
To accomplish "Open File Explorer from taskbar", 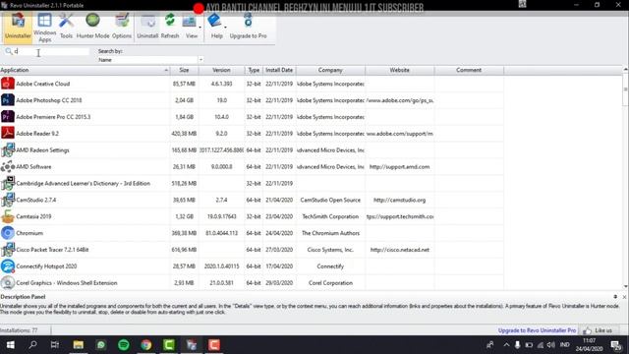I will (x=79, y=345).
